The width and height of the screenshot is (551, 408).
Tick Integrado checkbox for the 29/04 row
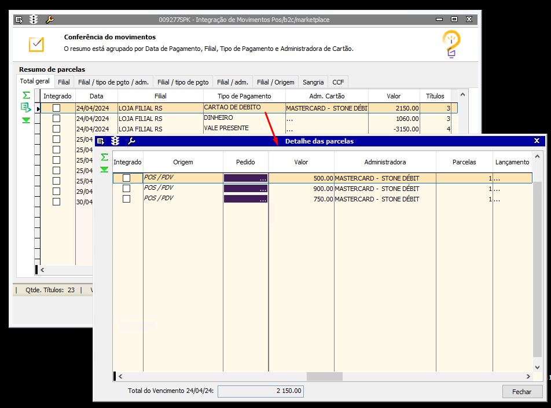click(56, 191)
